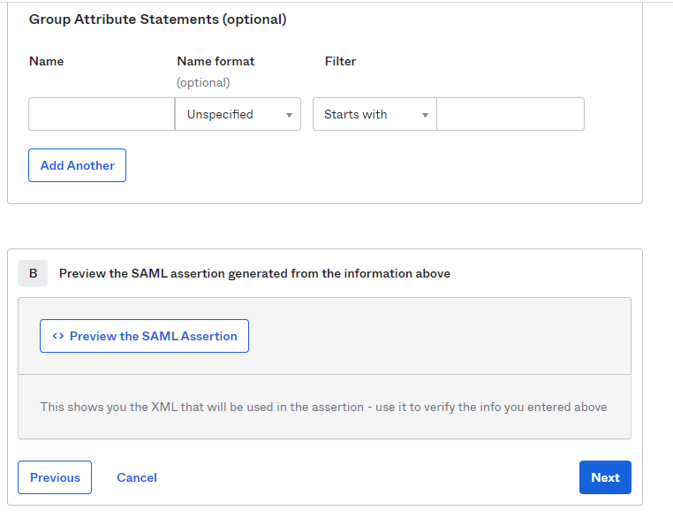673x526 pixels.
Task: Click the Name format column label
Action: pos(216,62)
